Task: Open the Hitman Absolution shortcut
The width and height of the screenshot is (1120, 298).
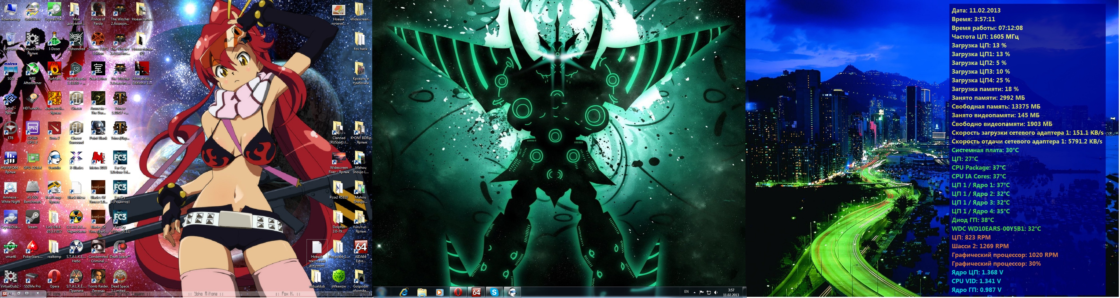Action: (142, 73)
